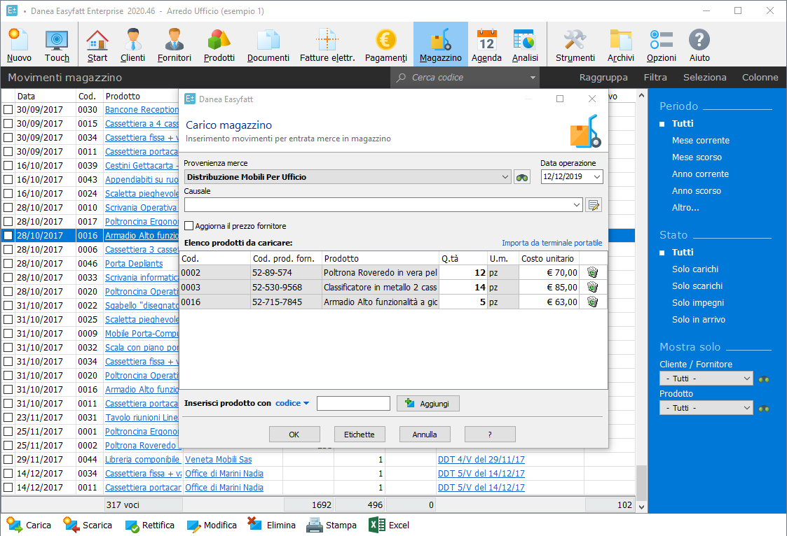Viewport: 787px width, 536px height.
Task: Open the Provenienza merce dropdown
Action: click(x=507, y=177)
